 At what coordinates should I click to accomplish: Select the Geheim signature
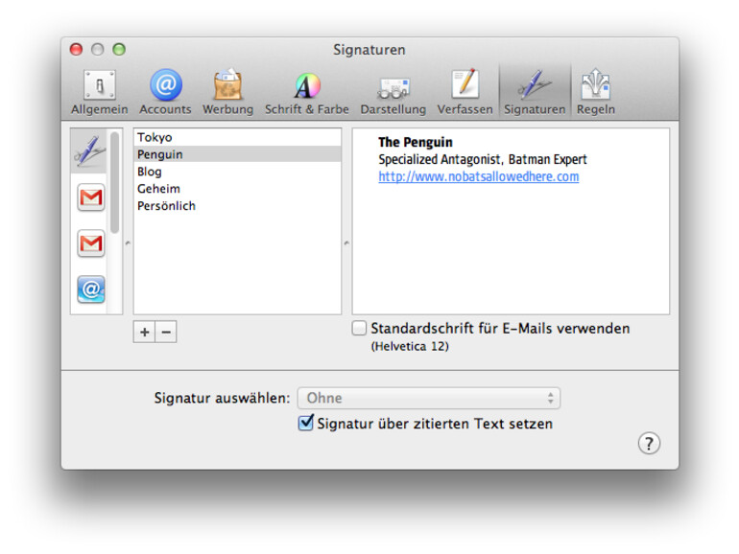coord(238,189)
